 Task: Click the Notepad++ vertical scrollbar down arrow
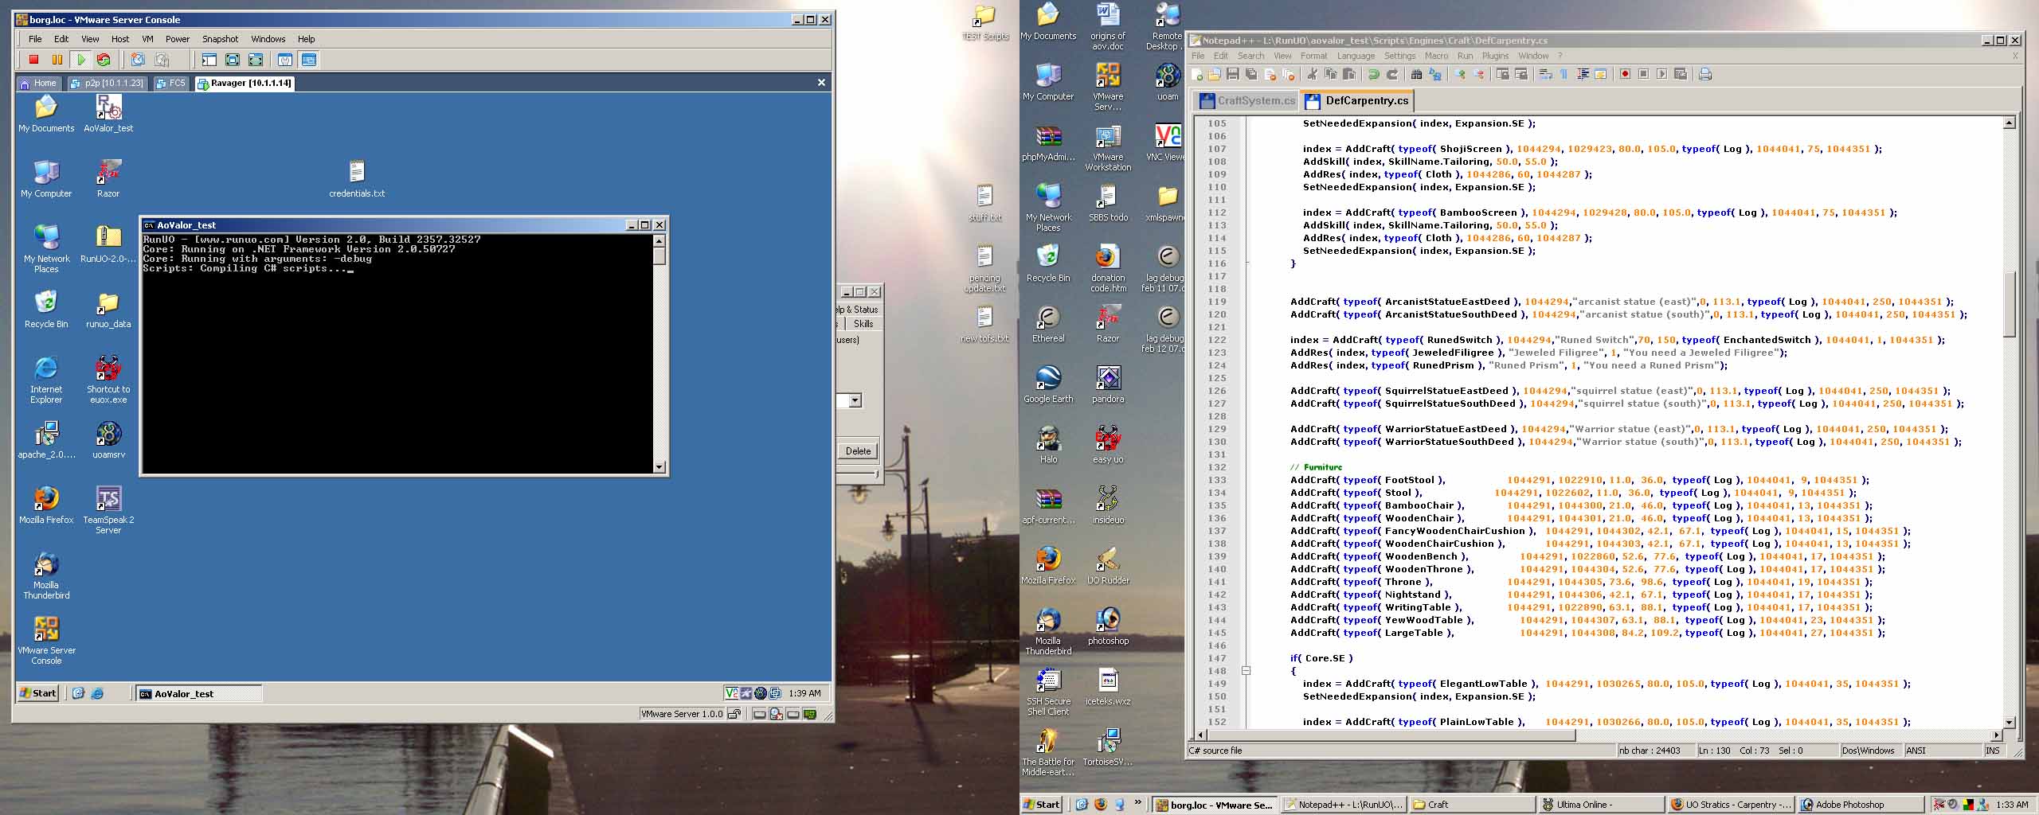coord(2009,722)
